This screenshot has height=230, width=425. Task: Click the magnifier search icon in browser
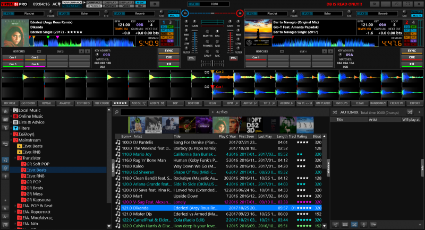116,112
